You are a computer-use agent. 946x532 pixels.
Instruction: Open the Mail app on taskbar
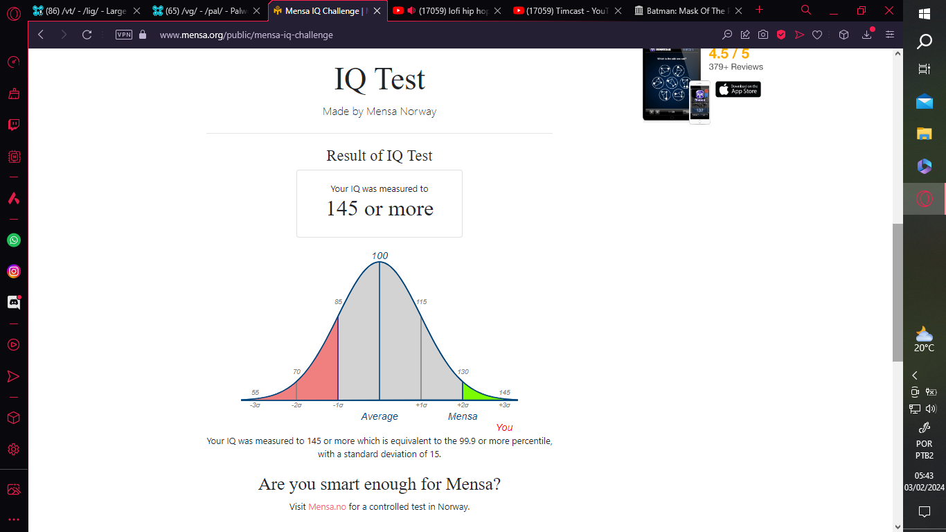pos(925,102)
